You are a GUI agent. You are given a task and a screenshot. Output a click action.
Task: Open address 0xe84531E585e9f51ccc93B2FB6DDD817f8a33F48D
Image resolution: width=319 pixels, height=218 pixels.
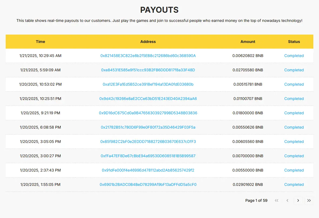(148, 70)
